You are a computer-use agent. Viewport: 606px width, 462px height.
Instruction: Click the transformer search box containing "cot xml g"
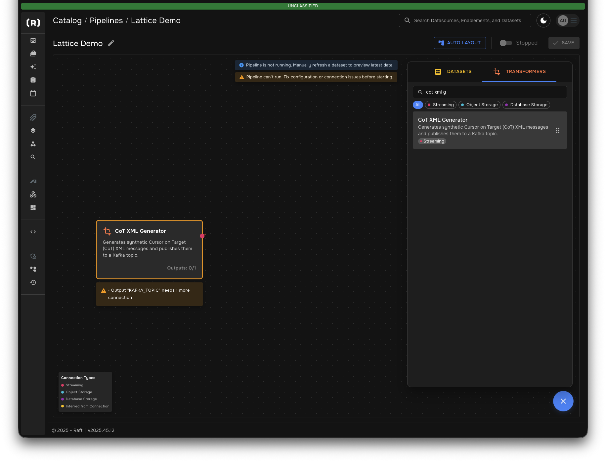coord(490,92)
